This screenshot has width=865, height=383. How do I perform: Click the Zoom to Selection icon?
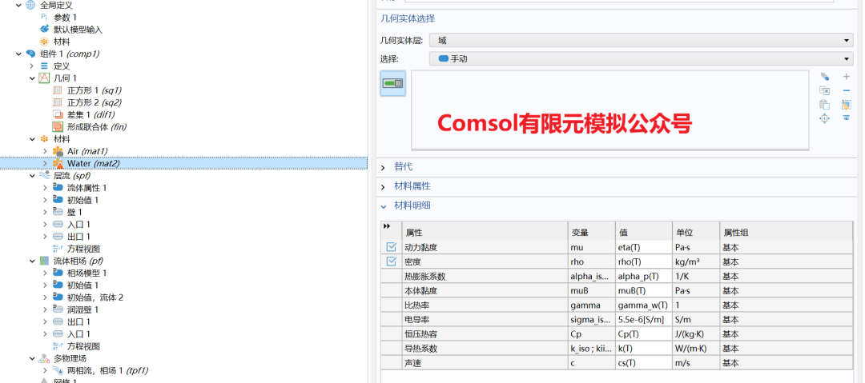[825, 118]
